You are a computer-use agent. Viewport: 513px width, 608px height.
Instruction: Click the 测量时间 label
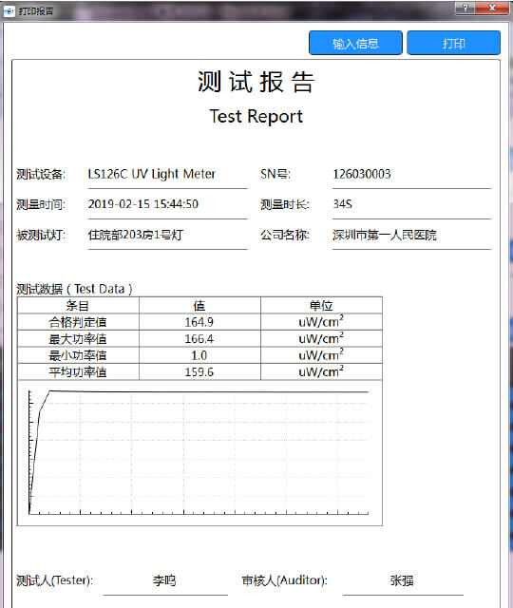[41, 204]
